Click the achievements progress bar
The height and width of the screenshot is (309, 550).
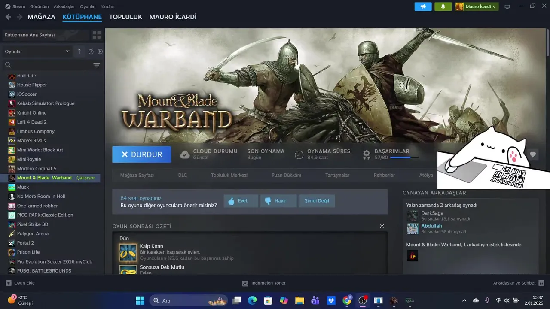coord(404,158)
